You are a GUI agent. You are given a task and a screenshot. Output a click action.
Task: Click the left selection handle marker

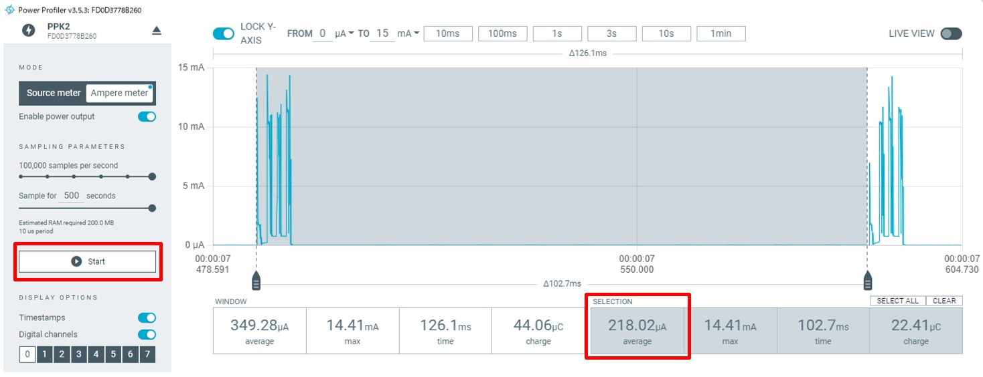256,281
